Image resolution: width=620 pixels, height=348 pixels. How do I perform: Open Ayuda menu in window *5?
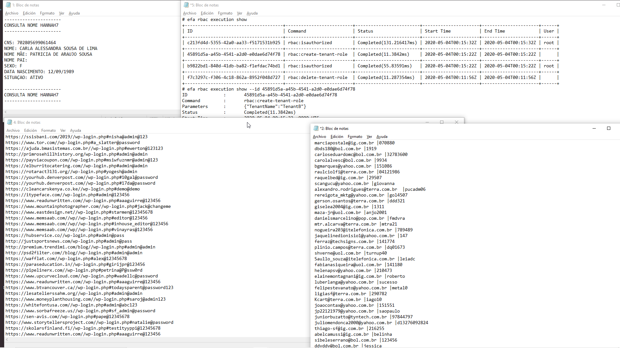252,13
